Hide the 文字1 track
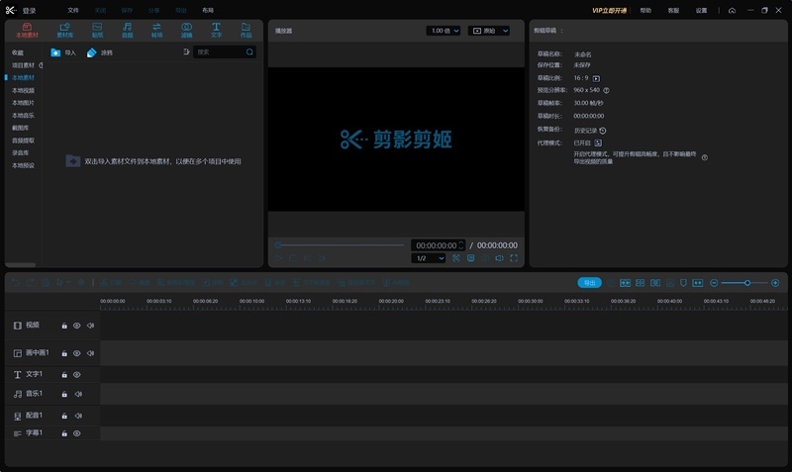792x472 pixels. [77, 375]
